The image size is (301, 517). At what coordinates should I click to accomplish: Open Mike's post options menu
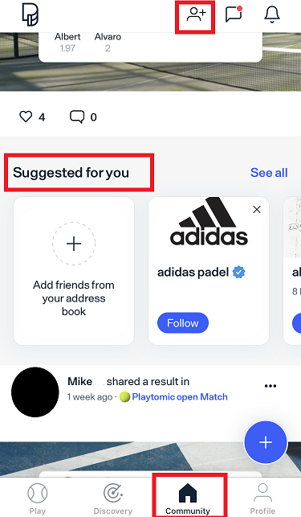click(270, 386)
